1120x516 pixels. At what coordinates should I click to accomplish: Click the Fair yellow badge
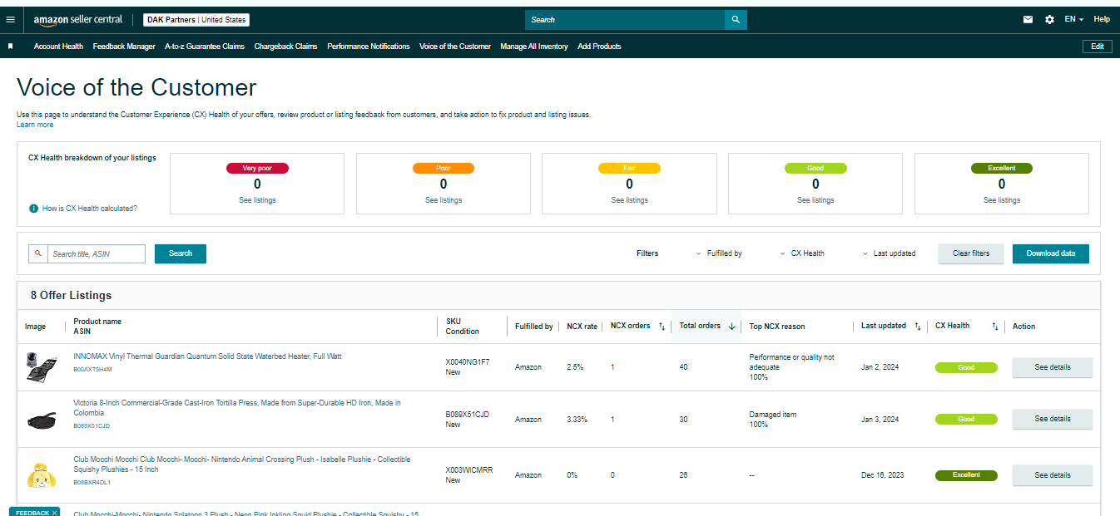tap(630, 168)
